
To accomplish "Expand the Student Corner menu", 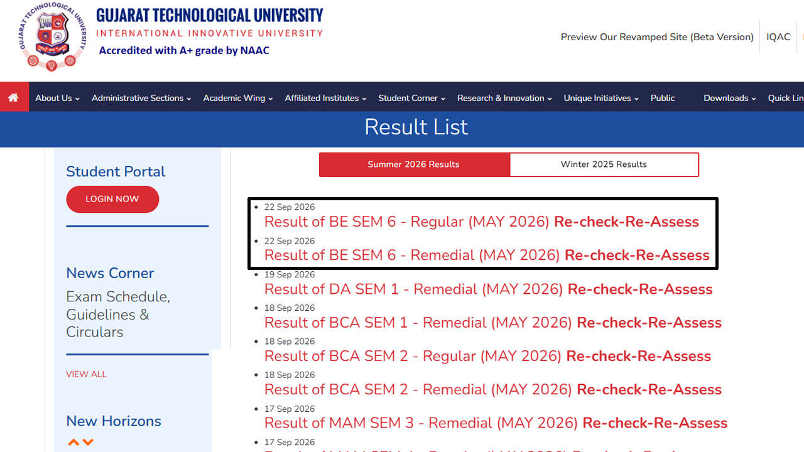I will click(411, 98).
